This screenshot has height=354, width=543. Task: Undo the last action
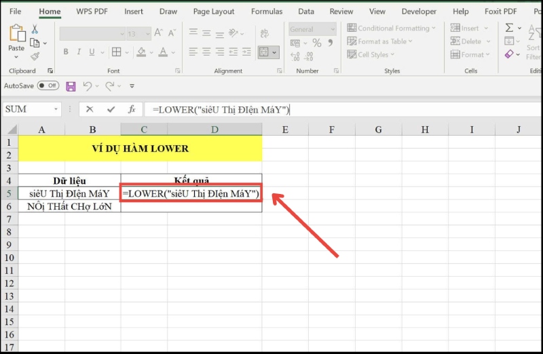(x=88, y=86)
